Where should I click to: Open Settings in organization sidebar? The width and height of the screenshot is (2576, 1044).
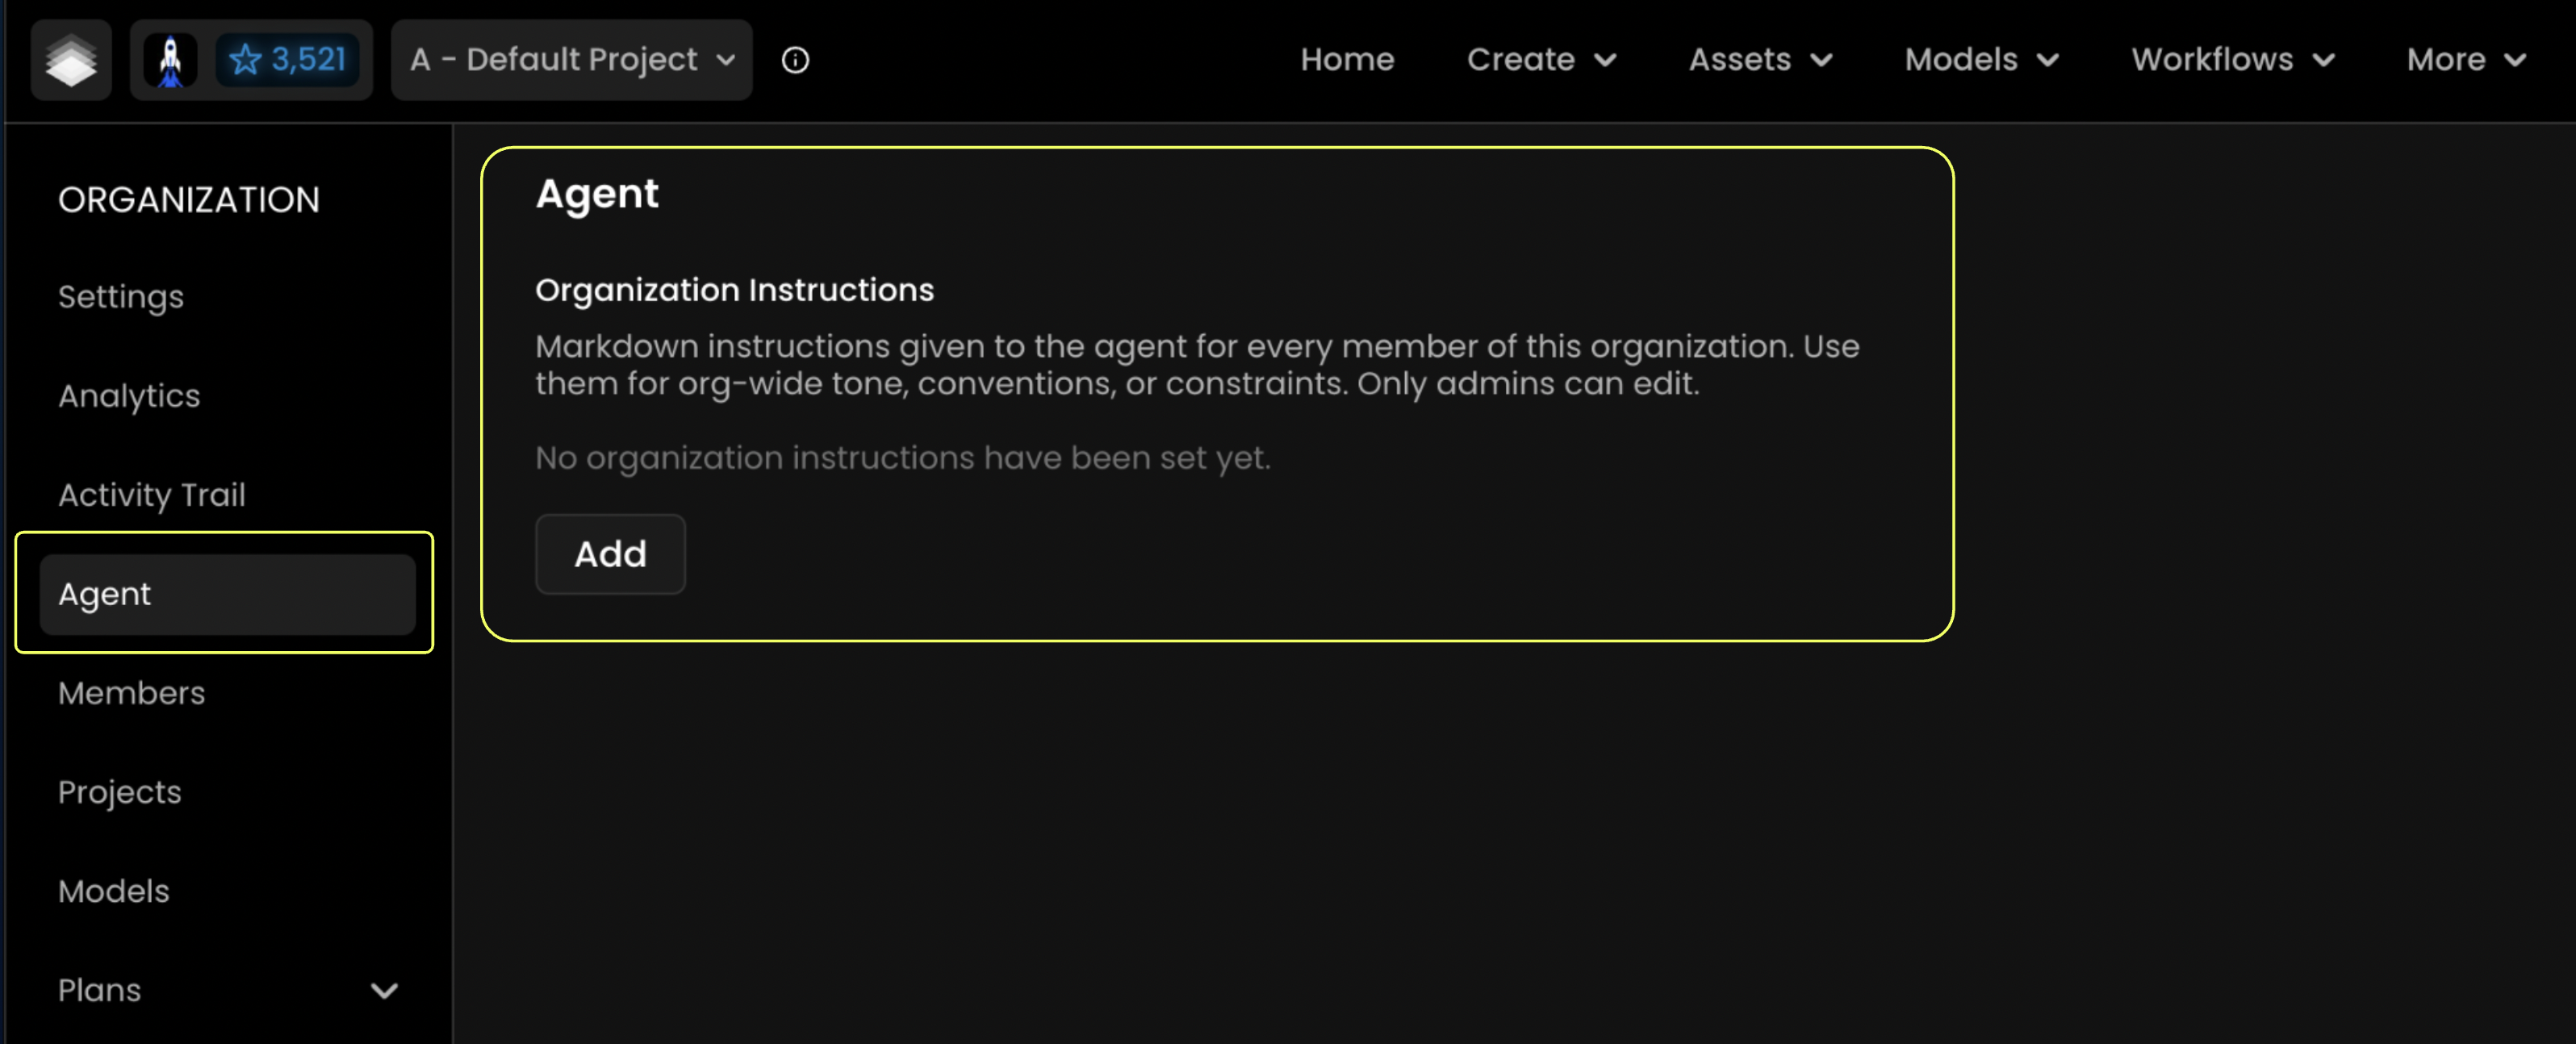(227, 297)
